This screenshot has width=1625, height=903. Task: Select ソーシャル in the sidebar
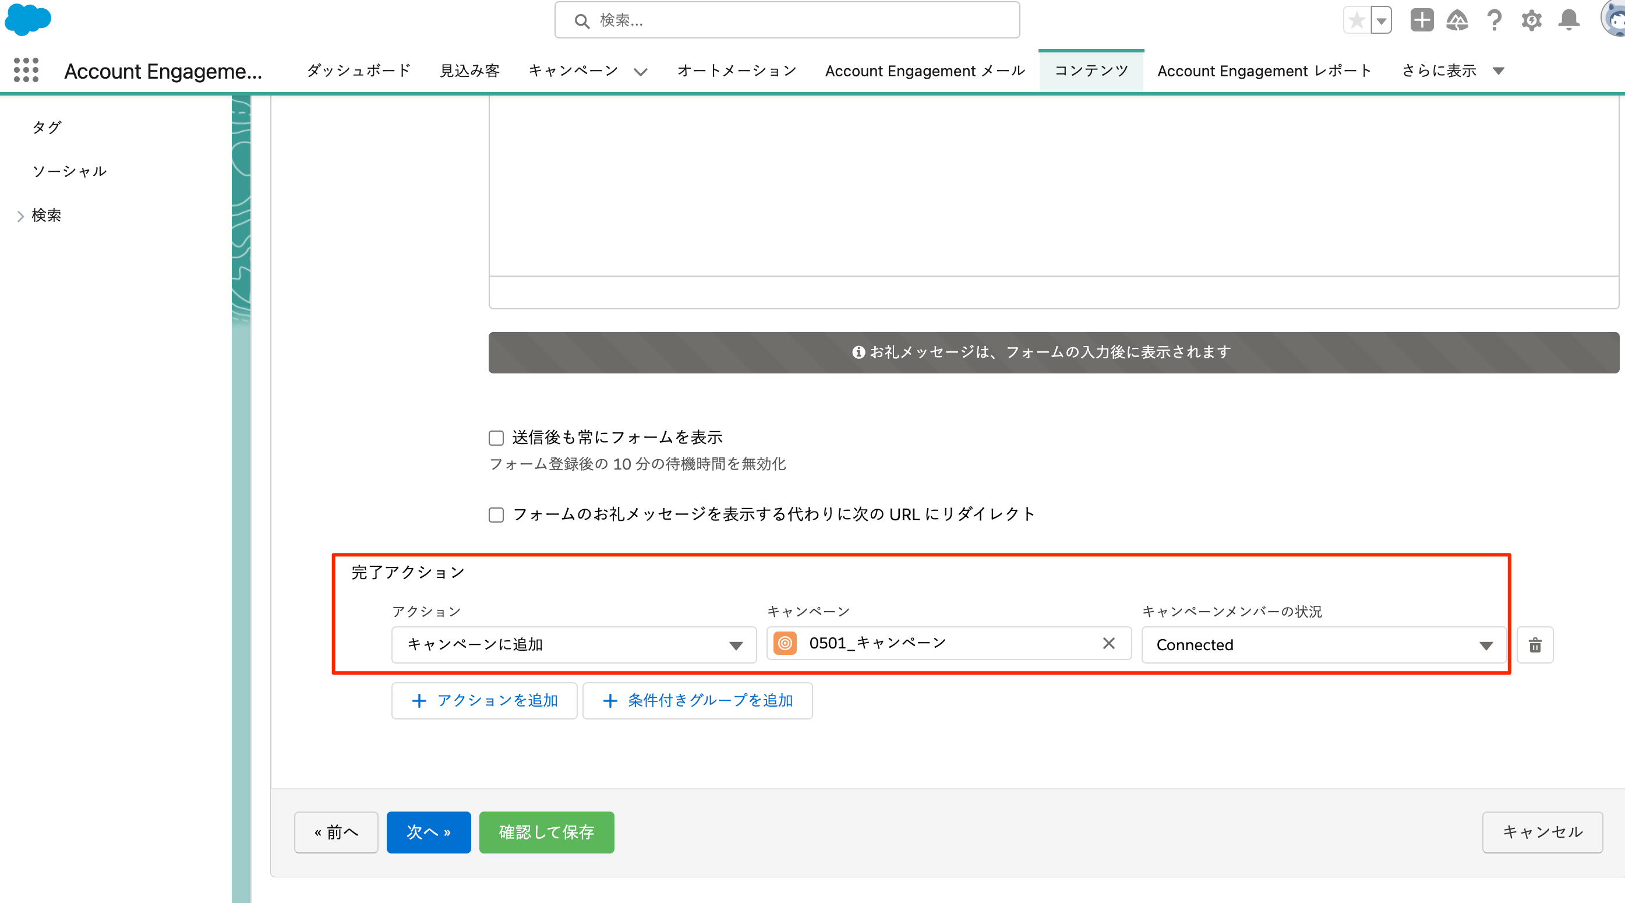[x=69, y=171]
